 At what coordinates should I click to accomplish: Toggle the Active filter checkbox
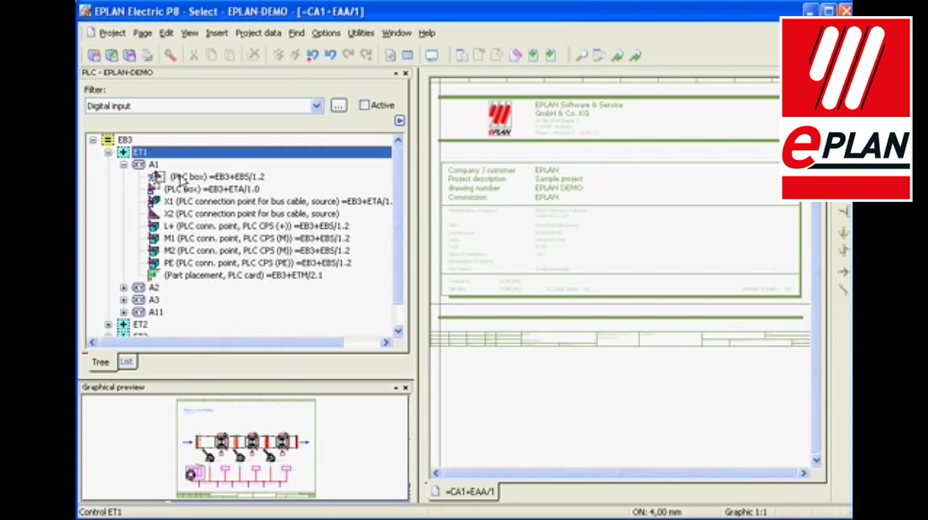[x=364, y=105]
